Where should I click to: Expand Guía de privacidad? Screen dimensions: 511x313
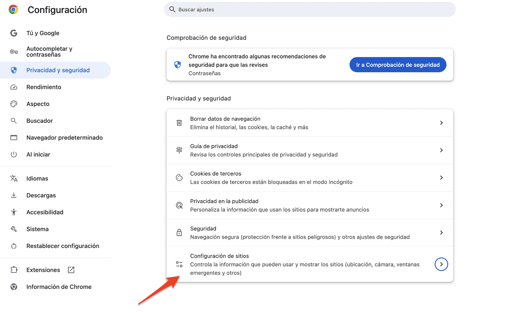point(441,150)
